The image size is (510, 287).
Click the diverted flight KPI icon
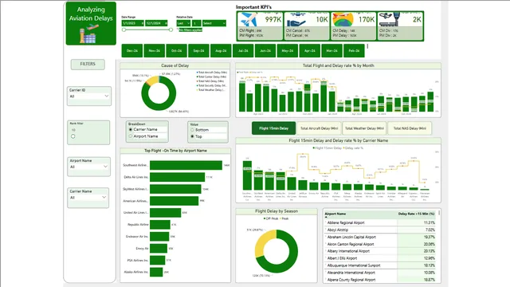click(x=390, y=19)
